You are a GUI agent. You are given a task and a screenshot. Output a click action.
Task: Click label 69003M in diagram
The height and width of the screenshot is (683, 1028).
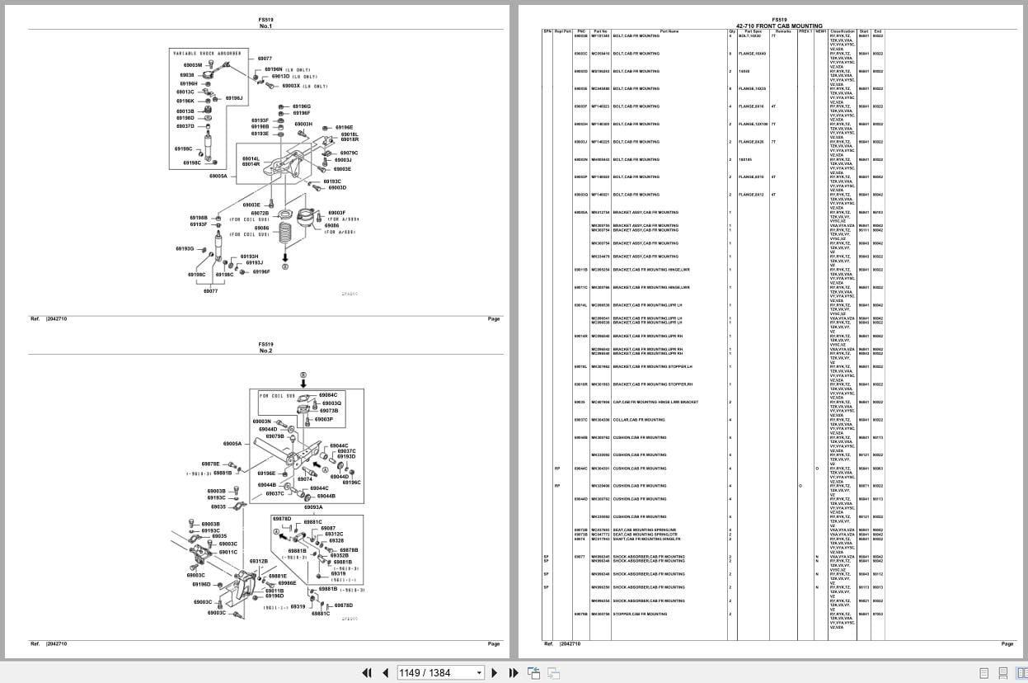pyautogui.click(x=193, y=64)
